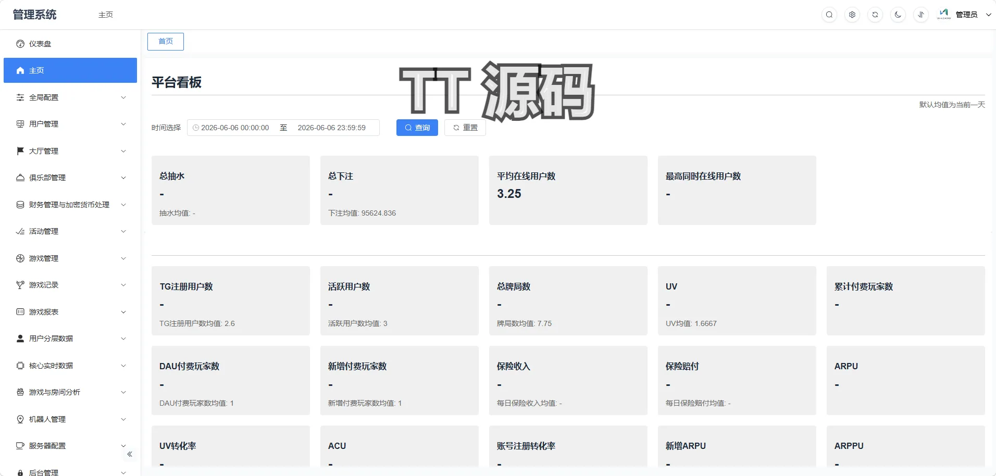Open the settings gear icon in header

tap(852, 15)
